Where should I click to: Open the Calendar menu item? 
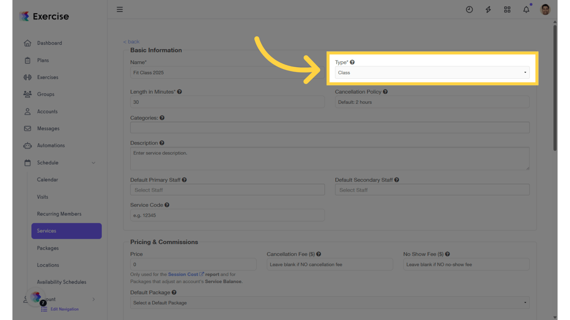(x=47, y=180)
